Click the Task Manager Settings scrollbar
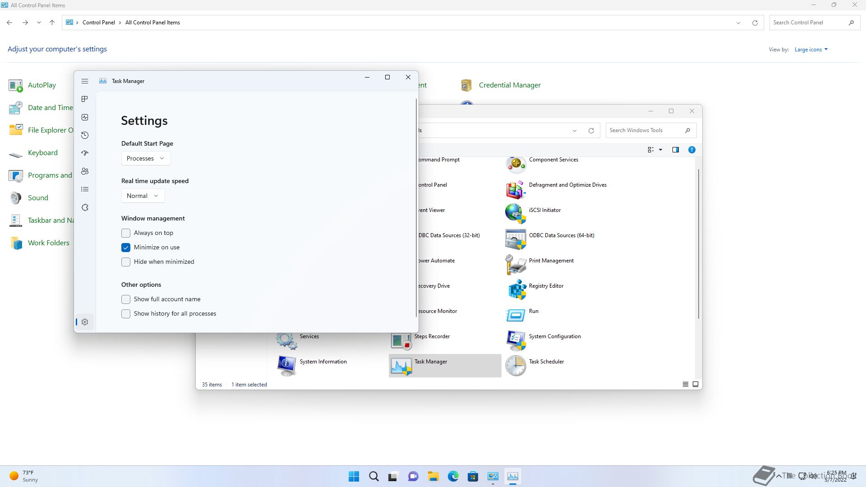The image size is (866, 487). pos(416,207)
